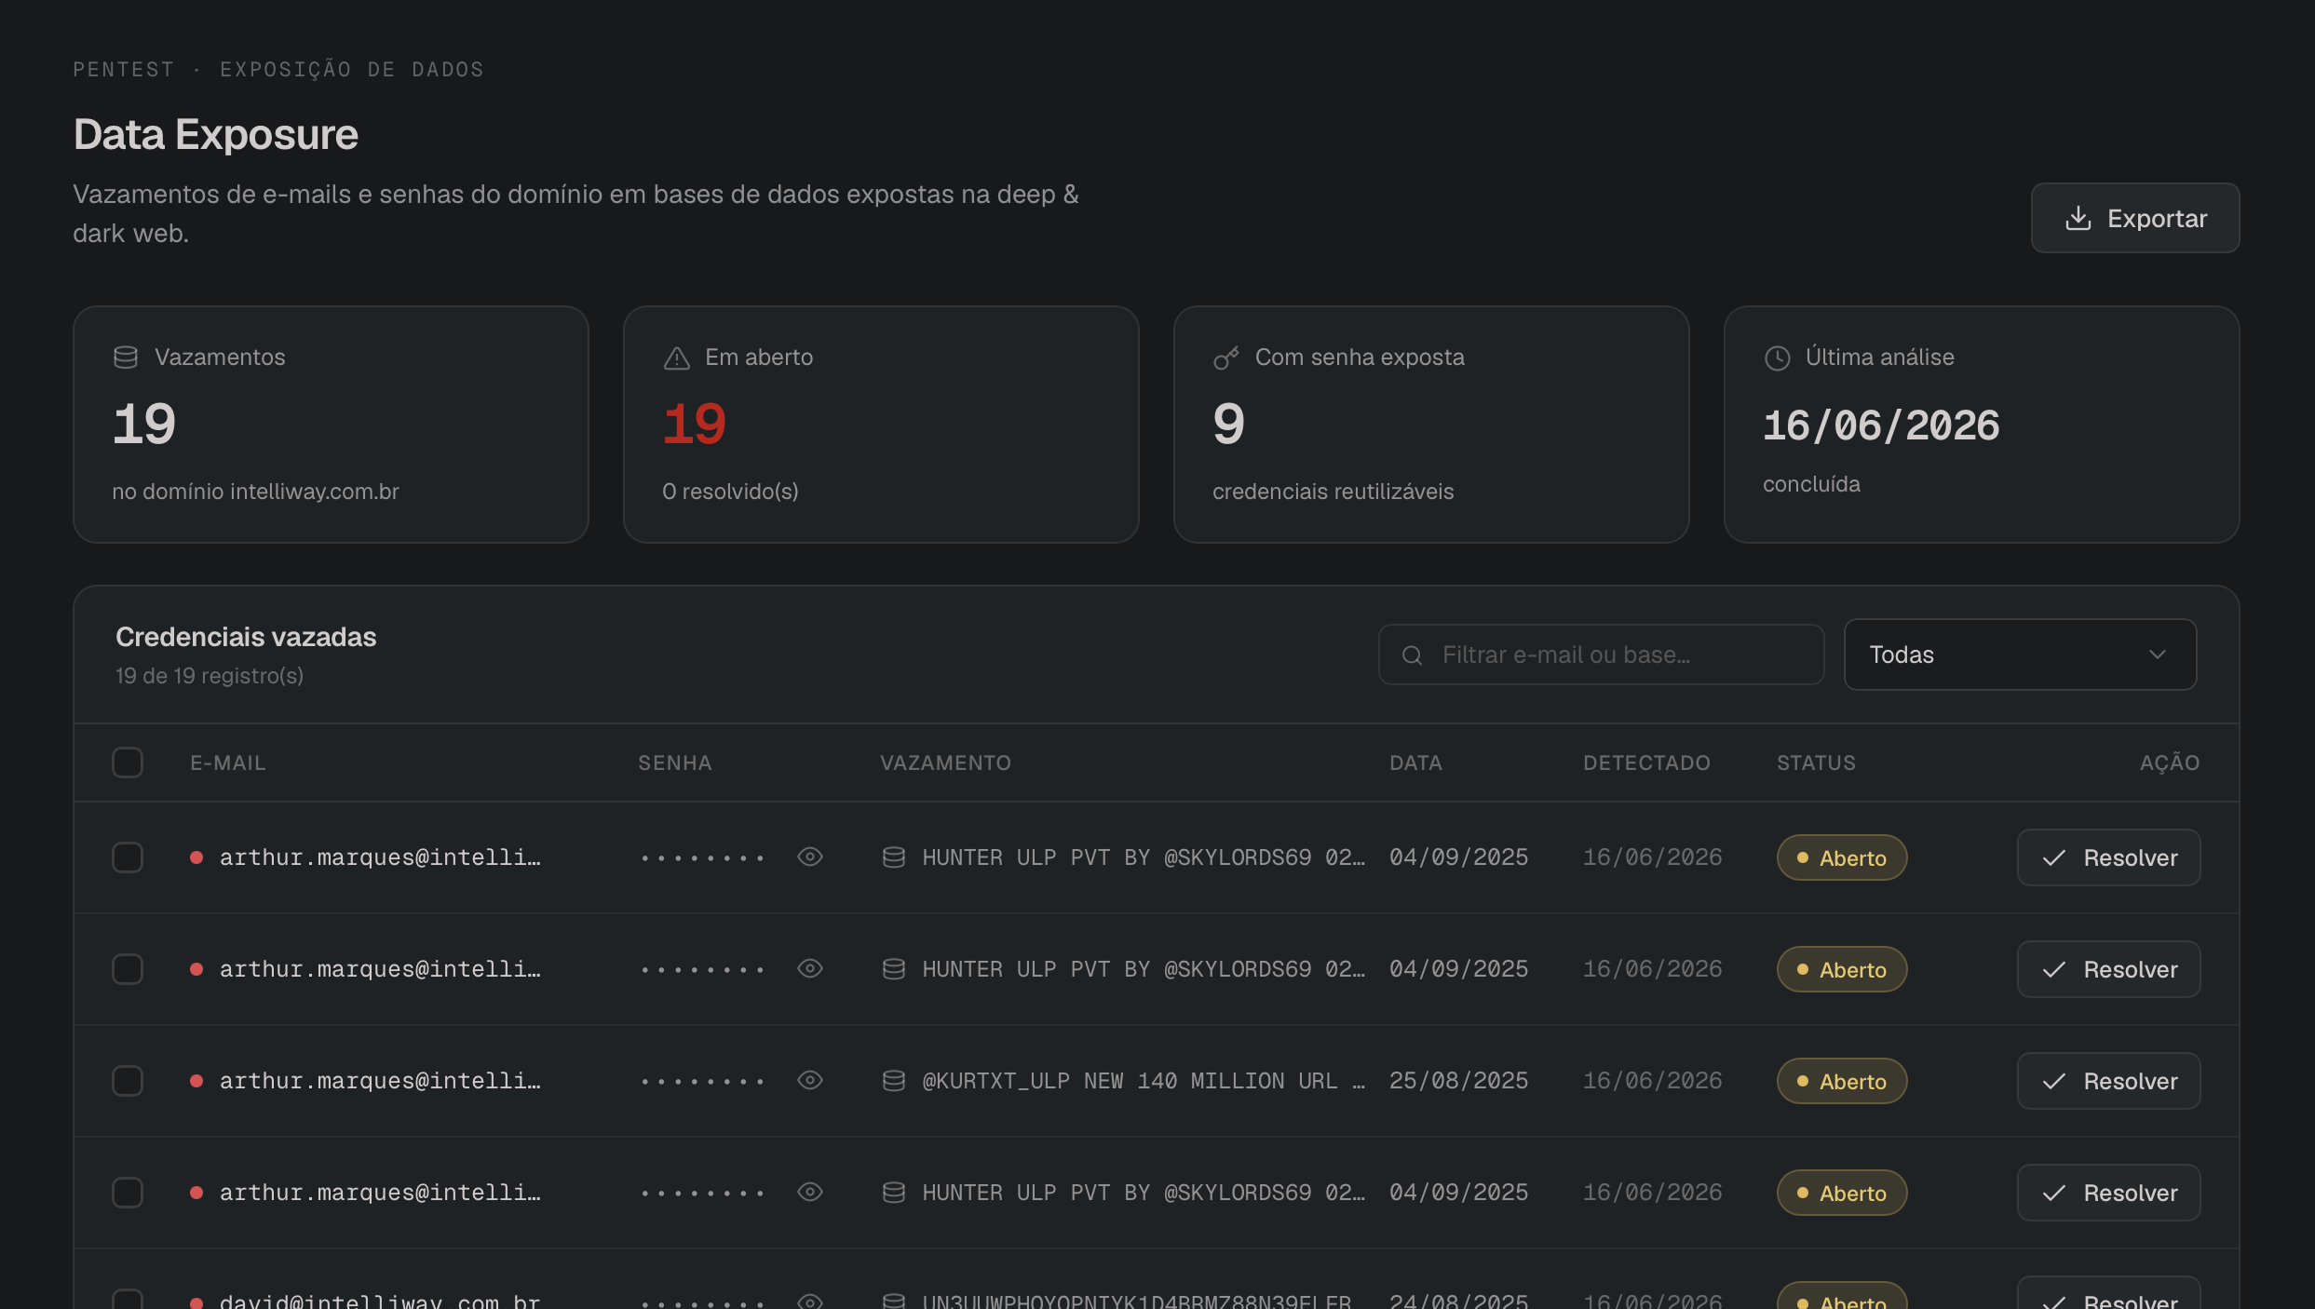Focus the Filtrar e-mail ou base input
Image resolution: width=2315 pixels, height=1309 pixels.
(x=1601, y=654)
